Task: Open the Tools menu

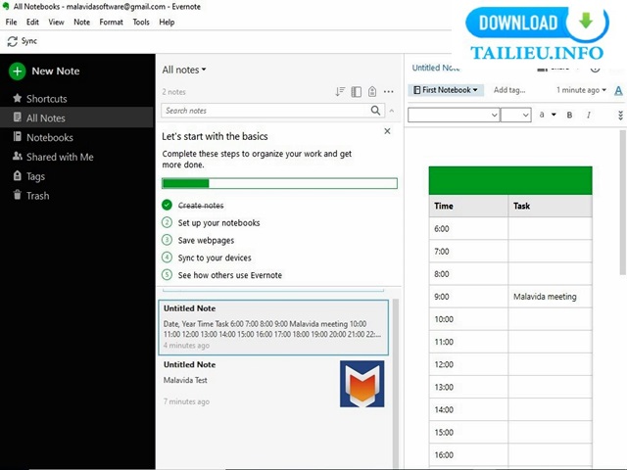Action: pyautogui.click(x=141, y=22)
